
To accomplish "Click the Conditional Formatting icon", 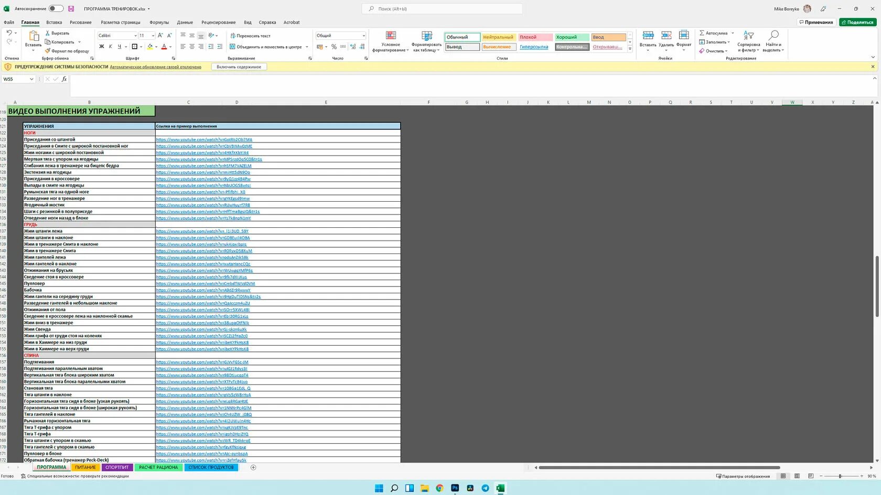I will (x=391, y=36).
